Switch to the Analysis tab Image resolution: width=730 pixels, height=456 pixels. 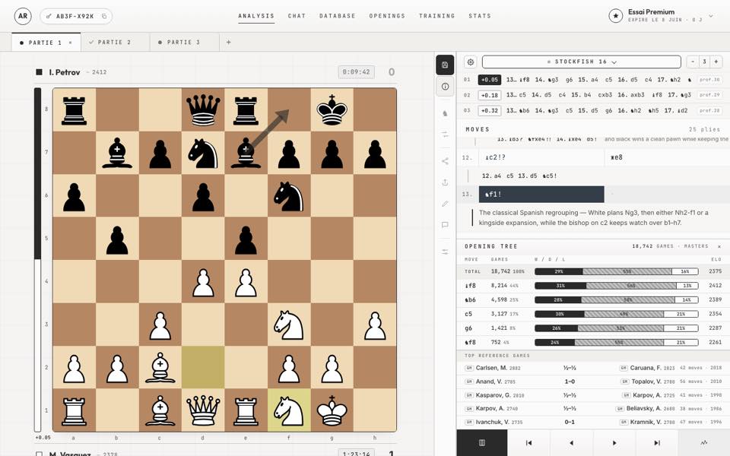pyautogui.click(x=256, y=16)
